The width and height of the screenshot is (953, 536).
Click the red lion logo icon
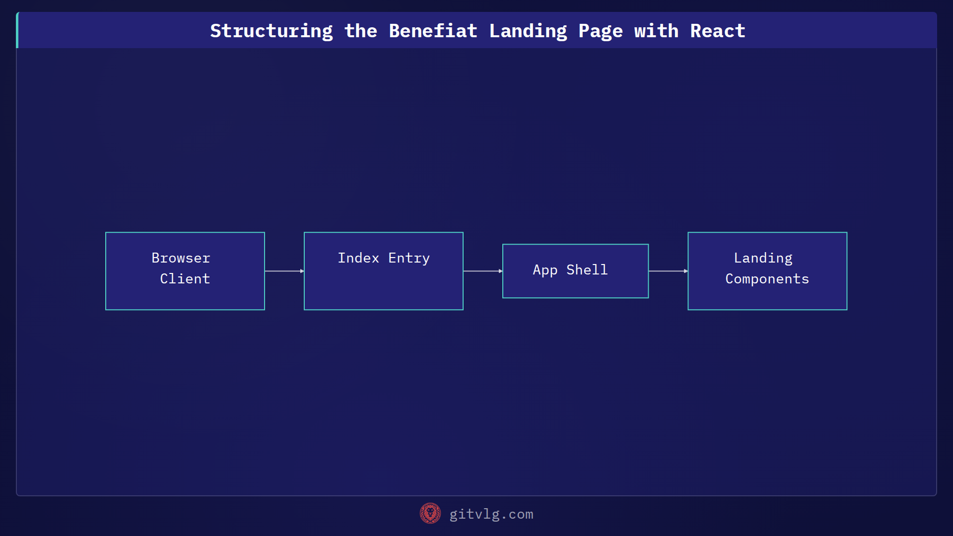click(430, 514)
